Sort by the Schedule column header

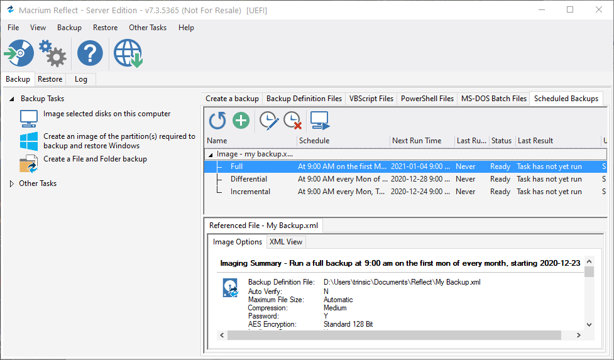click(x=343, y=141)
